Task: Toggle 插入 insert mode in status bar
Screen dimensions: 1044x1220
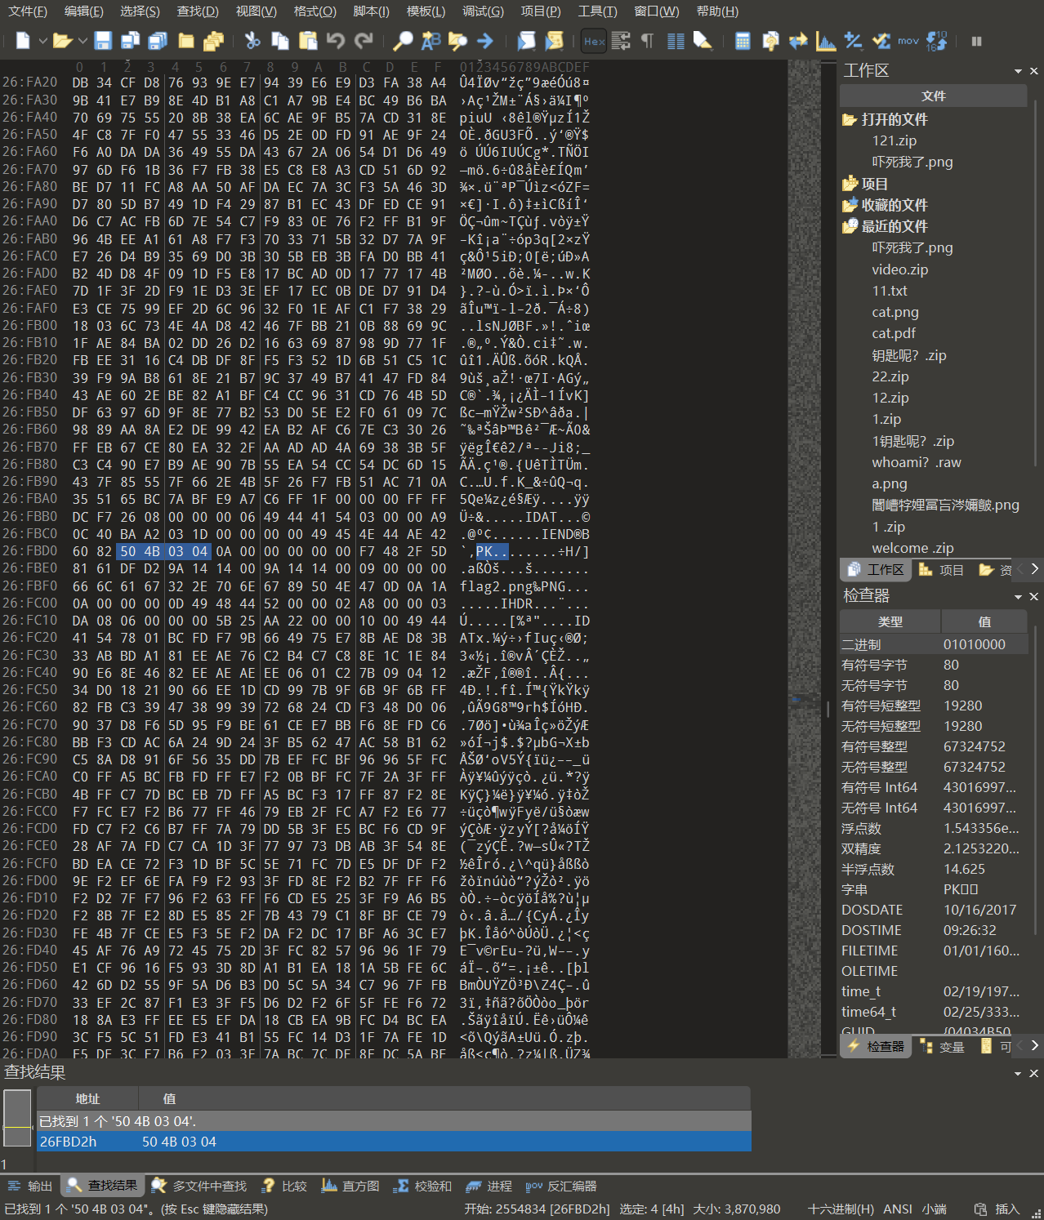Action: [1007, 1209]
